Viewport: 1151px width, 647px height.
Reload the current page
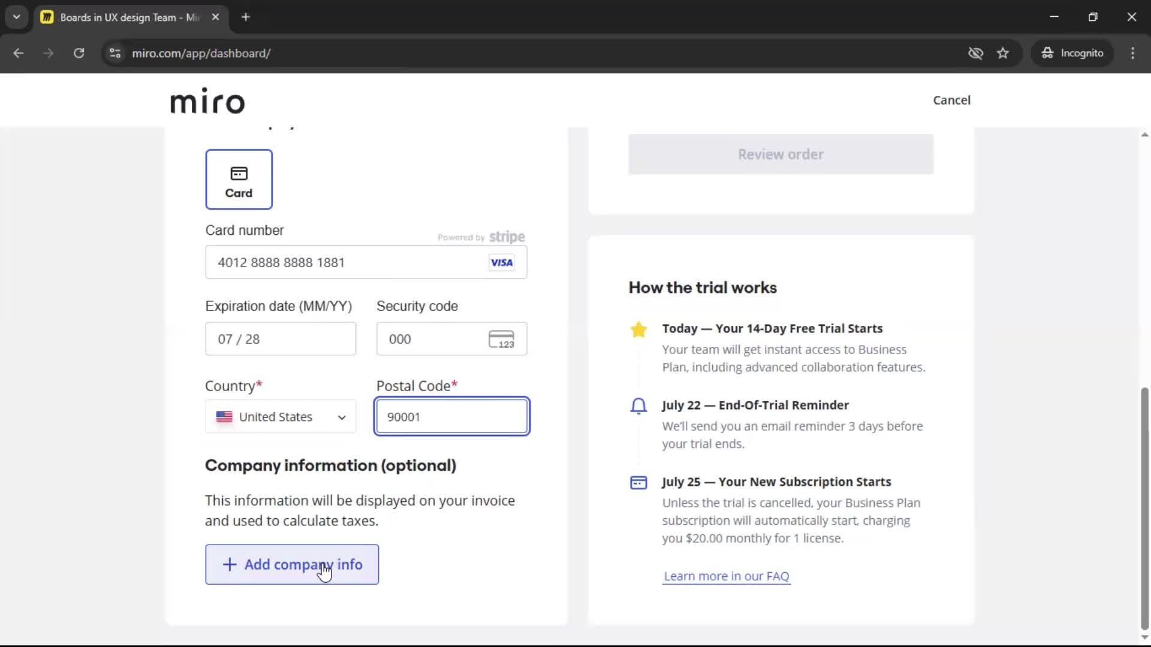(x=79, y=53)
